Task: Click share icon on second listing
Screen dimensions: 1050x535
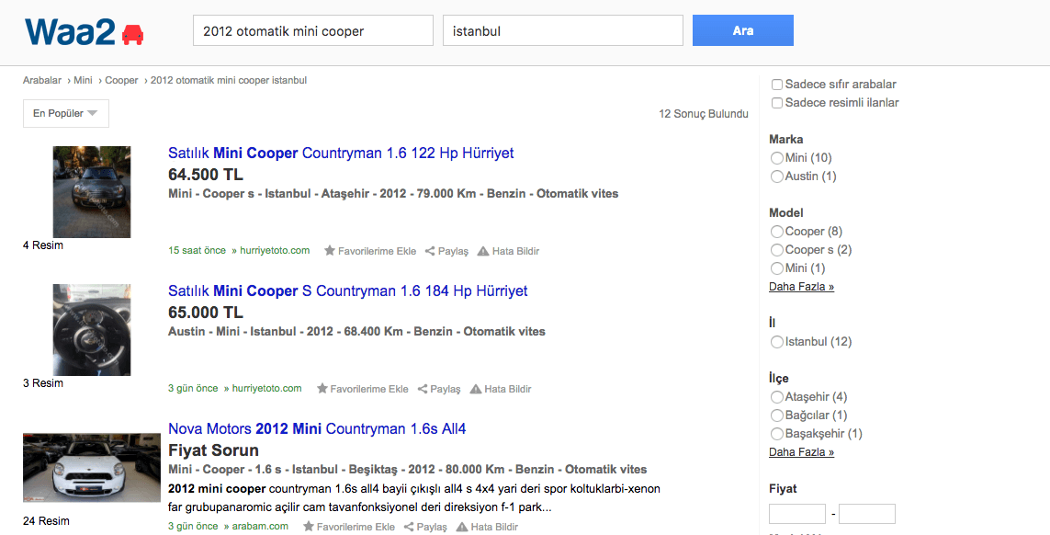Action: (x=423, y=389)
